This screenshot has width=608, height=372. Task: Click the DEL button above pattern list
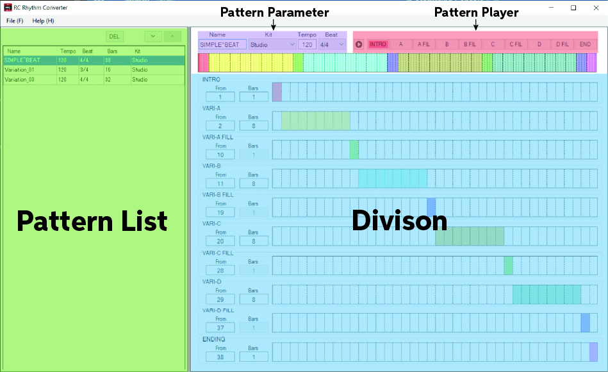point(115,37)
